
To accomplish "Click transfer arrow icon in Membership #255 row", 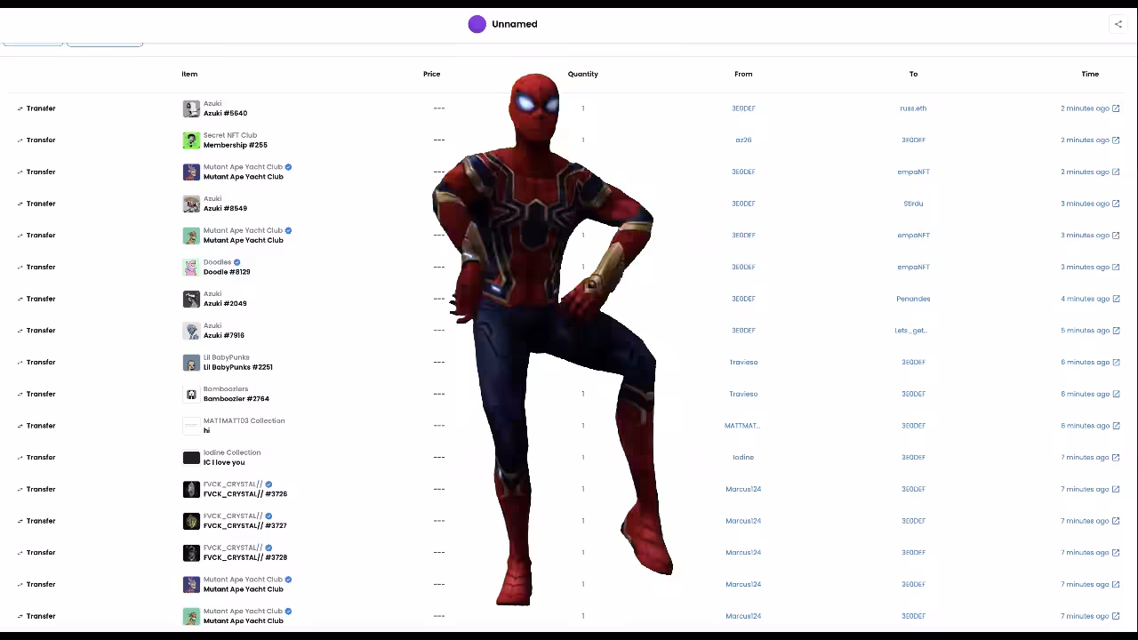I will tap(20, 140).
